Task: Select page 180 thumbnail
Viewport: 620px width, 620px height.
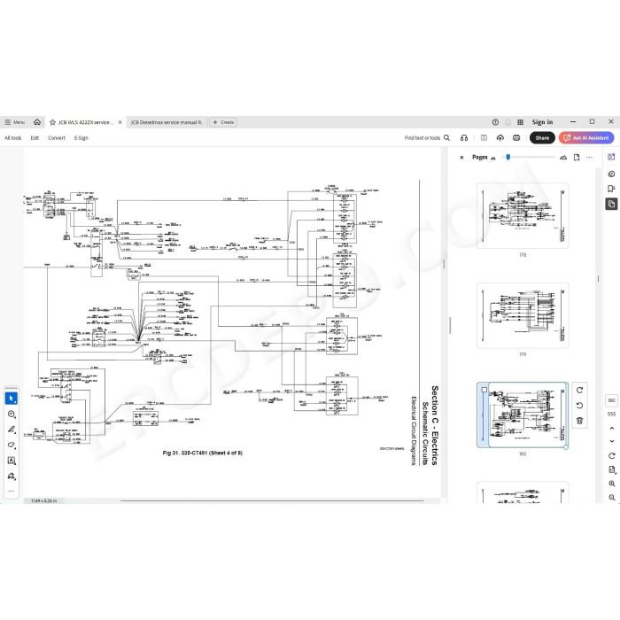Action: tap(523, 415)
